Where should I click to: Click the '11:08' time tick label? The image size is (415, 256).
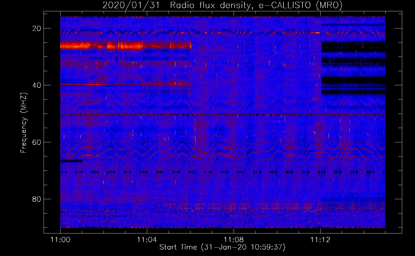coord(234,240)
